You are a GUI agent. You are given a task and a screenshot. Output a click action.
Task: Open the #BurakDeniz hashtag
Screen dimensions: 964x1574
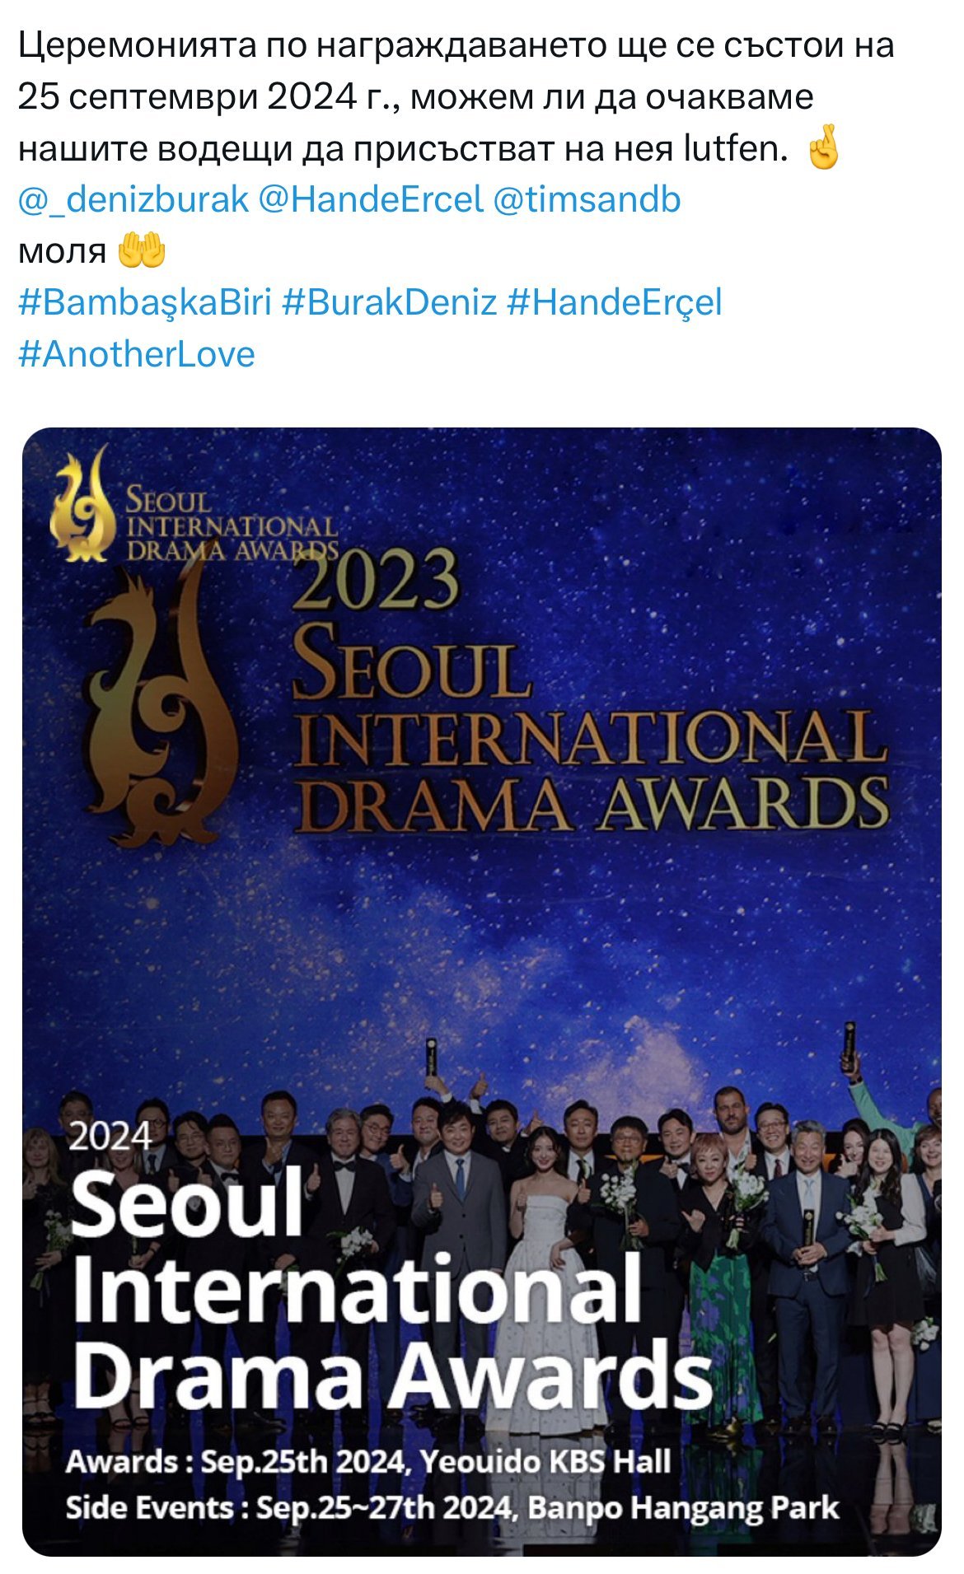(x=389, y=302)
